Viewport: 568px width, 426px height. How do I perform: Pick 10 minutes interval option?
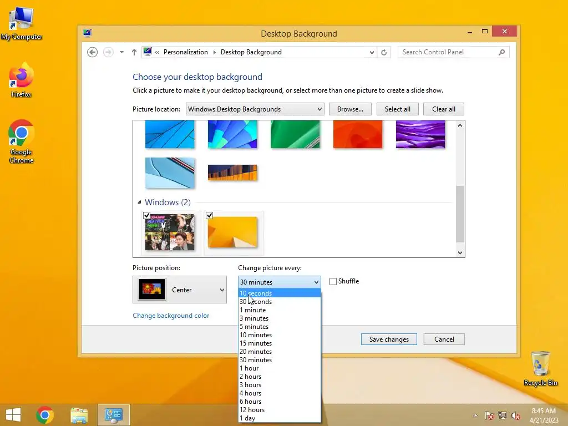pos(280,334)
